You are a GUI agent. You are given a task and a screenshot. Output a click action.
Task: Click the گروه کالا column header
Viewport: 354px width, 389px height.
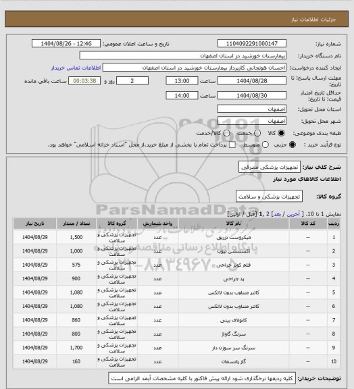click(117, 224)
